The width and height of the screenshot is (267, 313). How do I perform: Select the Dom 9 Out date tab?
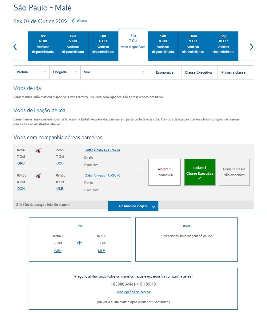coord(193,46)
